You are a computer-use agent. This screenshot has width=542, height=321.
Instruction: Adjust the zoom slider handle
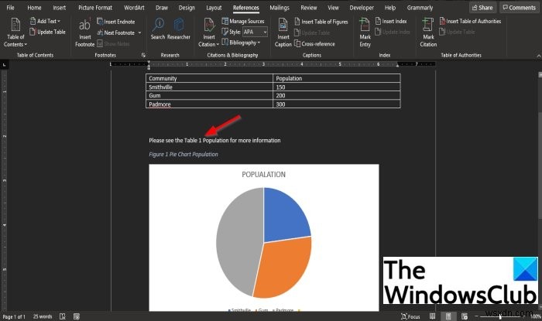[x=500, y=316]
